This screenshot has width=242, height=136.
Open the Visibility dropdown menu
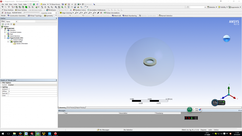223,7
